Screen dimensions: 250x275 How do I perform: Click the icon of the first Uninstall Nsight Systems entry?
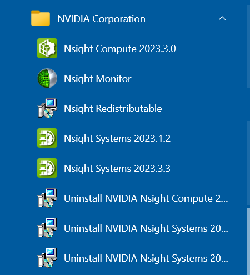(47, 228)
